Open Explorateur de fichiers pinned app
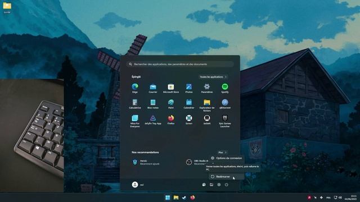 [x=206, y=105]
